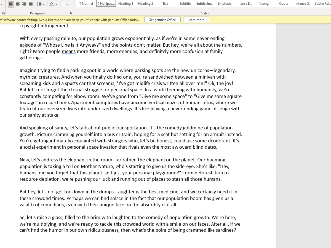Apply borders using the Borders icon

pos(62,4)
